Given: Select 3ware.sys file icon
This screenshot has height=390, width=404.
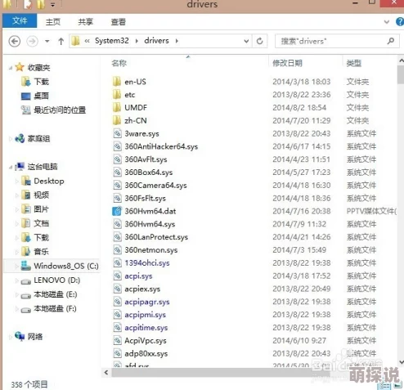Looking at the screenshot, I should (117, 133).
